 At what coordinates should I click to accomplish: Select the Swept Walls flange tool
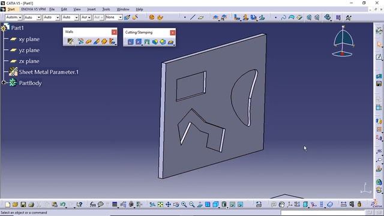(112, 41)
